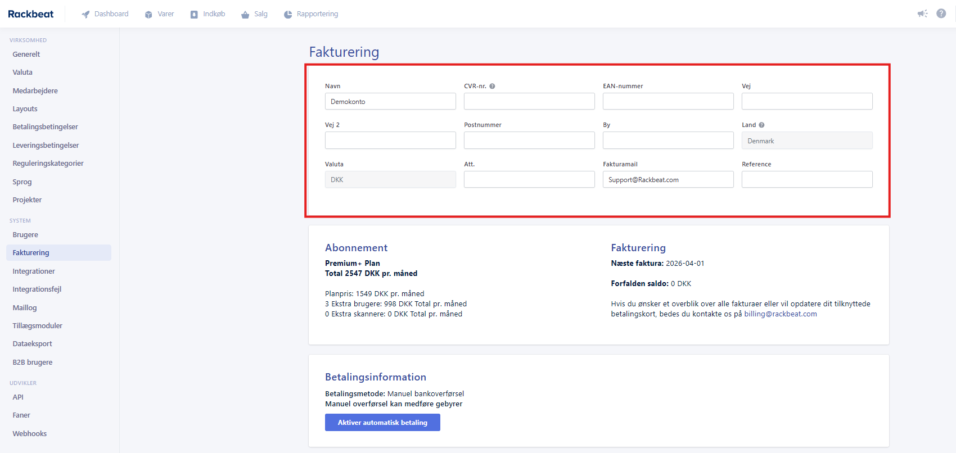Open the Salg top menu
956x453 pixels.
pyautogui.click(x=254, y=14)
